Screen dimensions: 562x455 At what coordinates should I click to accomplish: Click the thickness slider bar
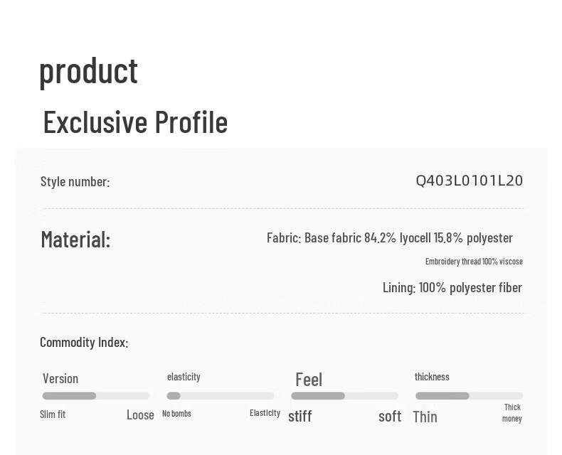(469, 396)
